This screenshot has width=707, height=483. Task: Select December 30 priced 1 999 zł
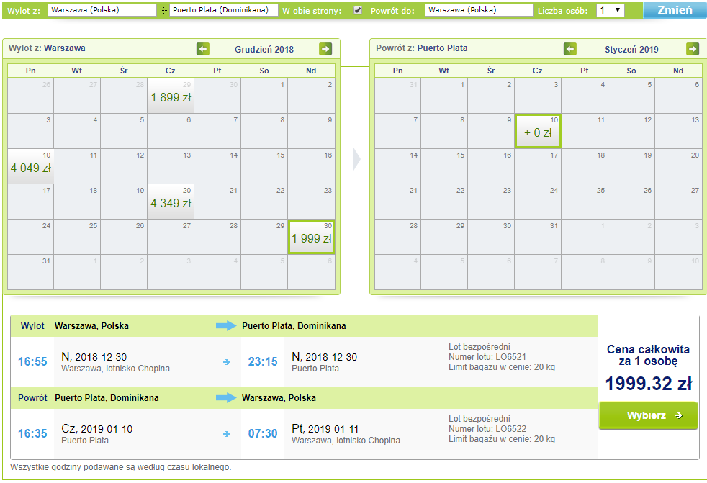pyautogui.click(x=311, y=237)
